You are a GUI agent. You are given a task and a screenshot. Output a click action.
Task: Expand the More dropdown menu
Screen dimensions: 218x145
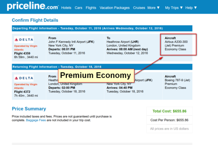pos(153,8)
